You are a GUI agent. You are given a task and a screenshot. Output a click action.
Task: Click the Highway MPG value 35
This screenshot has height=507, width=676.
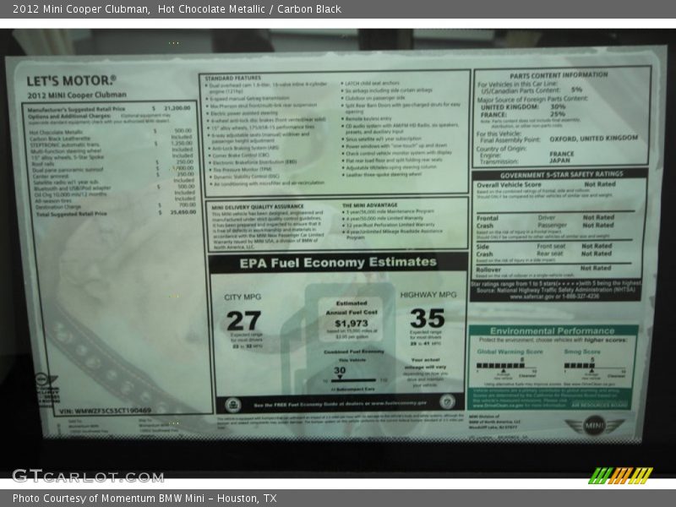click(427, 318)
